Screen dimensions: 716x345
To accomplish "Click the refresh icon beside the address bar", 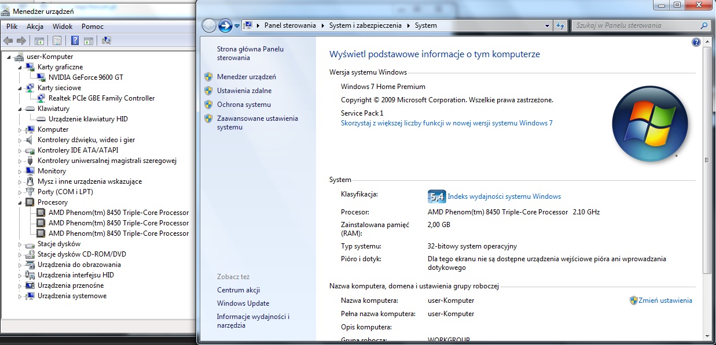I will pos(560,25).
